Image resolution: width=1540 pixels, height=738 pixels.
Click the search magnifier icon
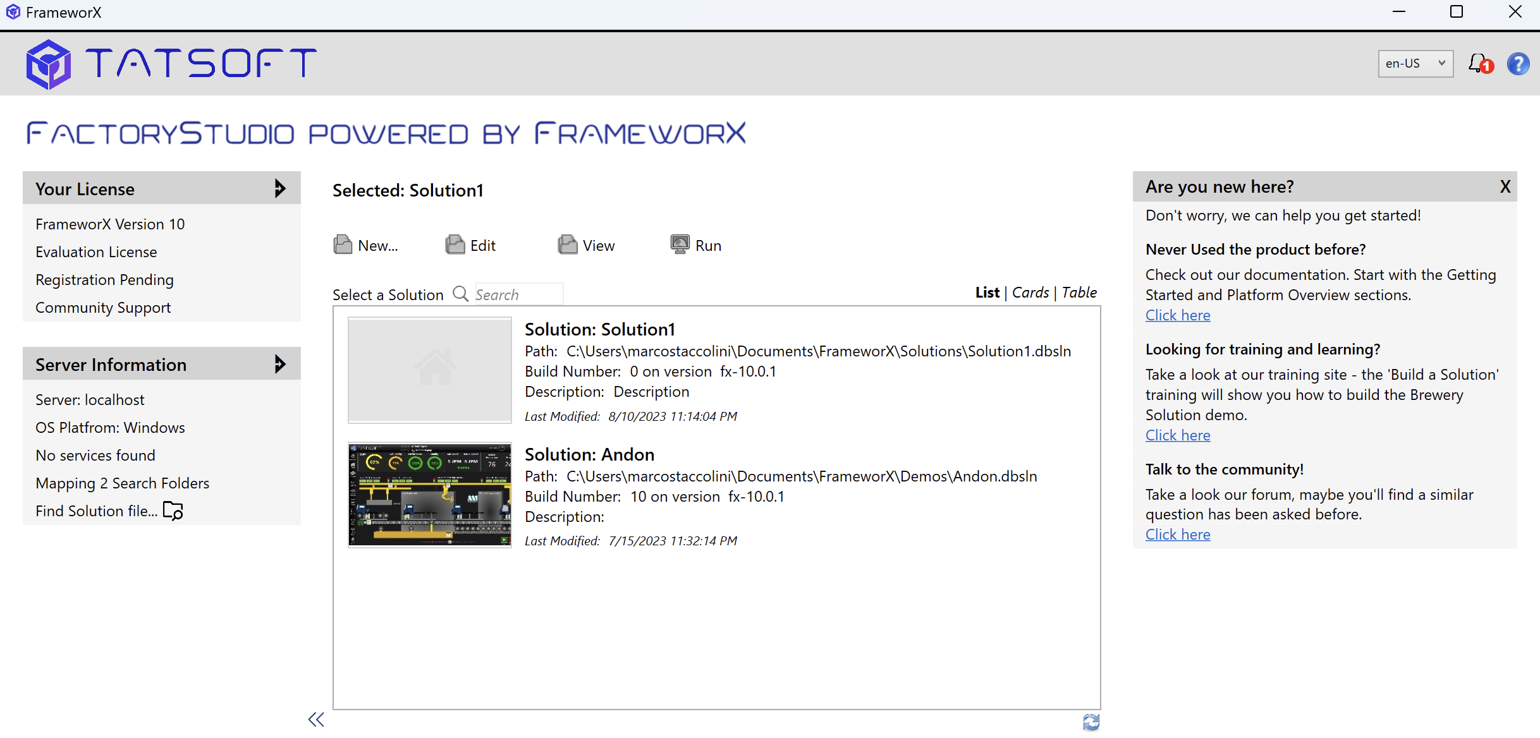(460, 294)
